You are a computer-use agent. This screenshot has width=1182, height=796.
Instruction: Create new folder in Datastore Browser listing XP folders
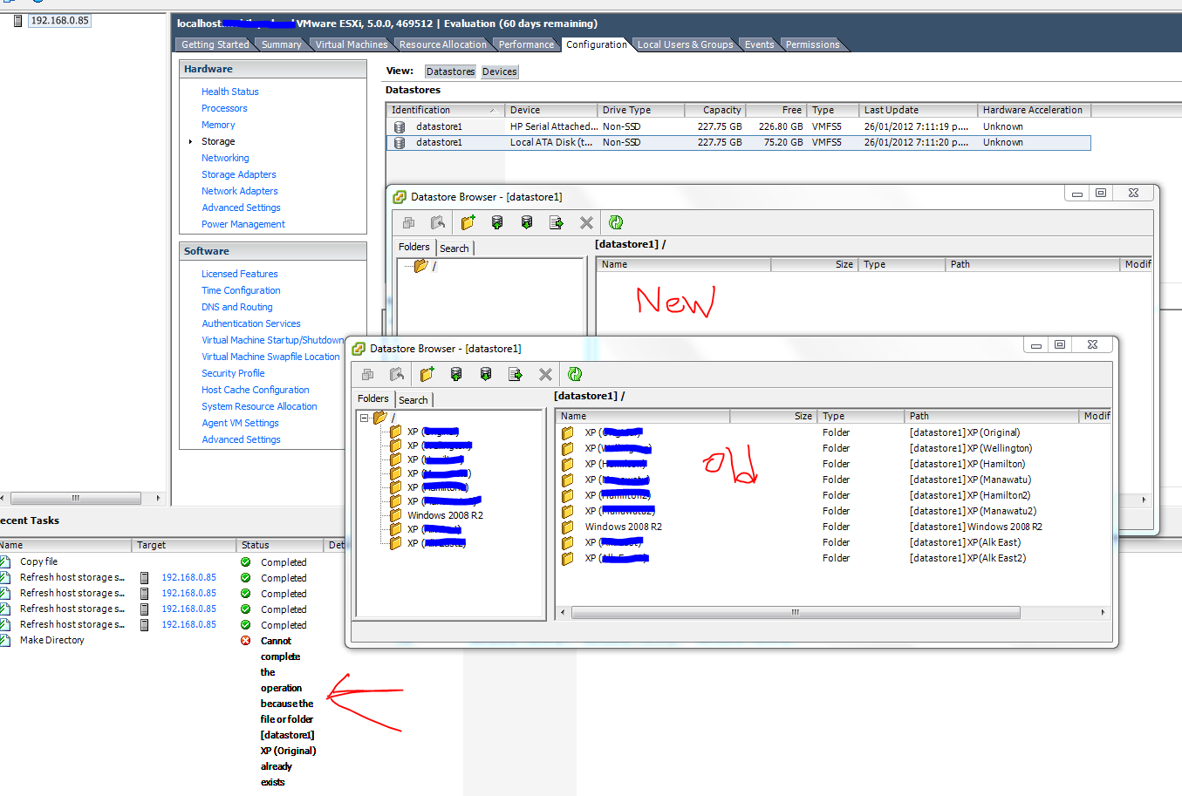[427, 374]
